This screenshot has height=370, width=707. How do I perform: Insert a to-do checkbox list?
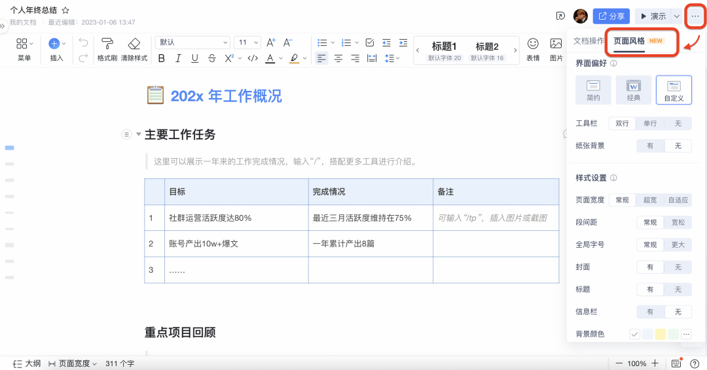click(370, 42)
